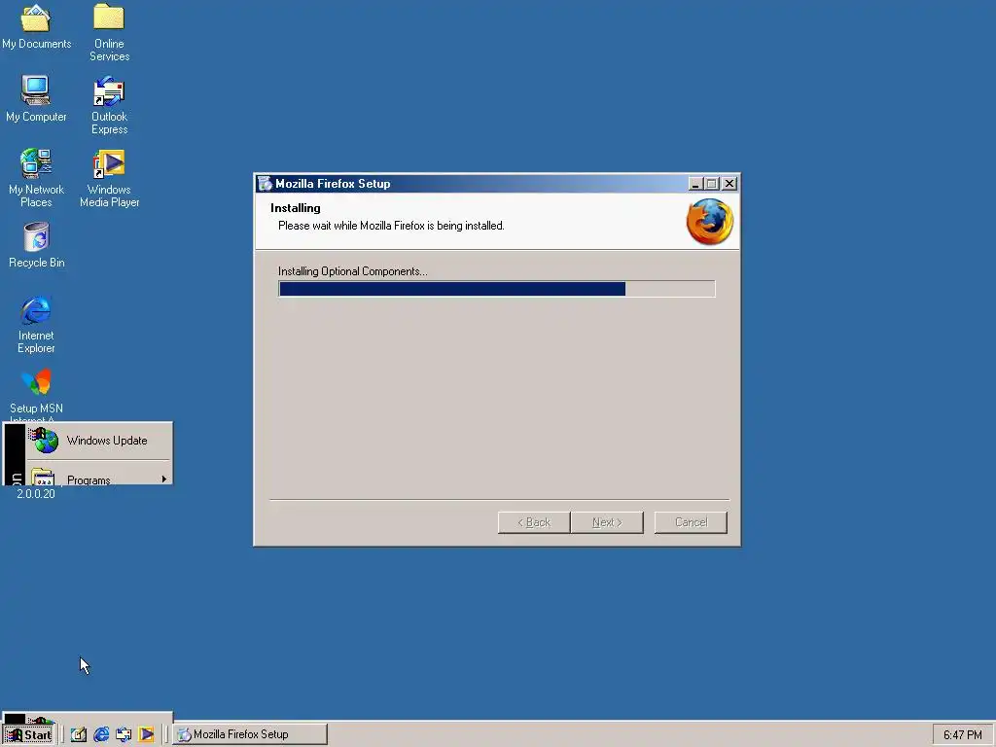Choose Windows Update in Start menu
The width and height of the screenshot is (996, 747).
pos(98,441)
